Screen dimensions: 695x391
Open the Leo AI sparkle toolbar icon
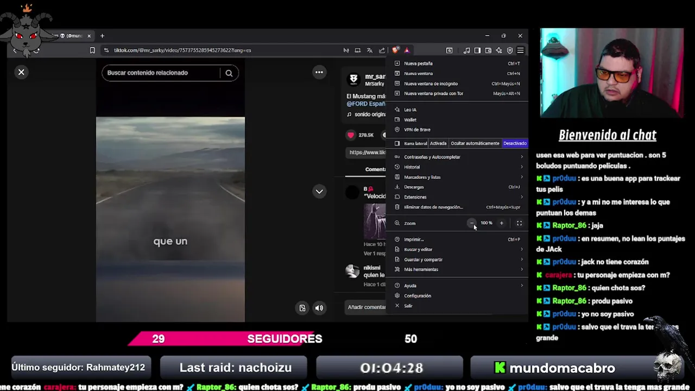[499, 51]
